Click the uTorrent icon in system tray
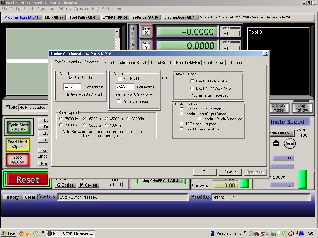 (x=284, y=234)
